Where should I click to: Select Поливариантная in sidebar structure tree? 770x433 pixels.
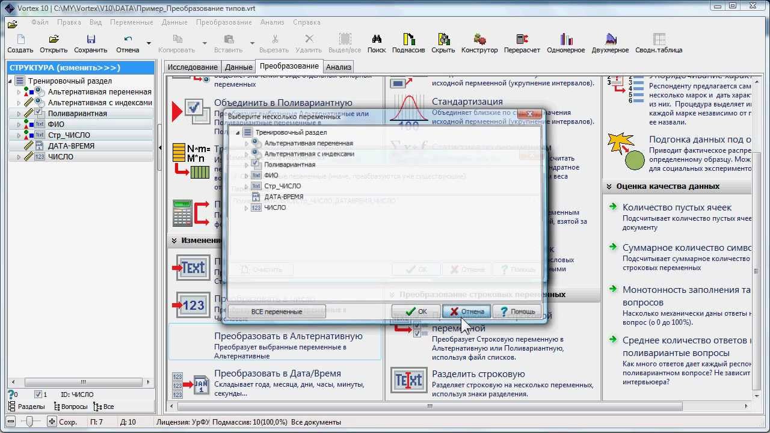[x=78, y=114]
